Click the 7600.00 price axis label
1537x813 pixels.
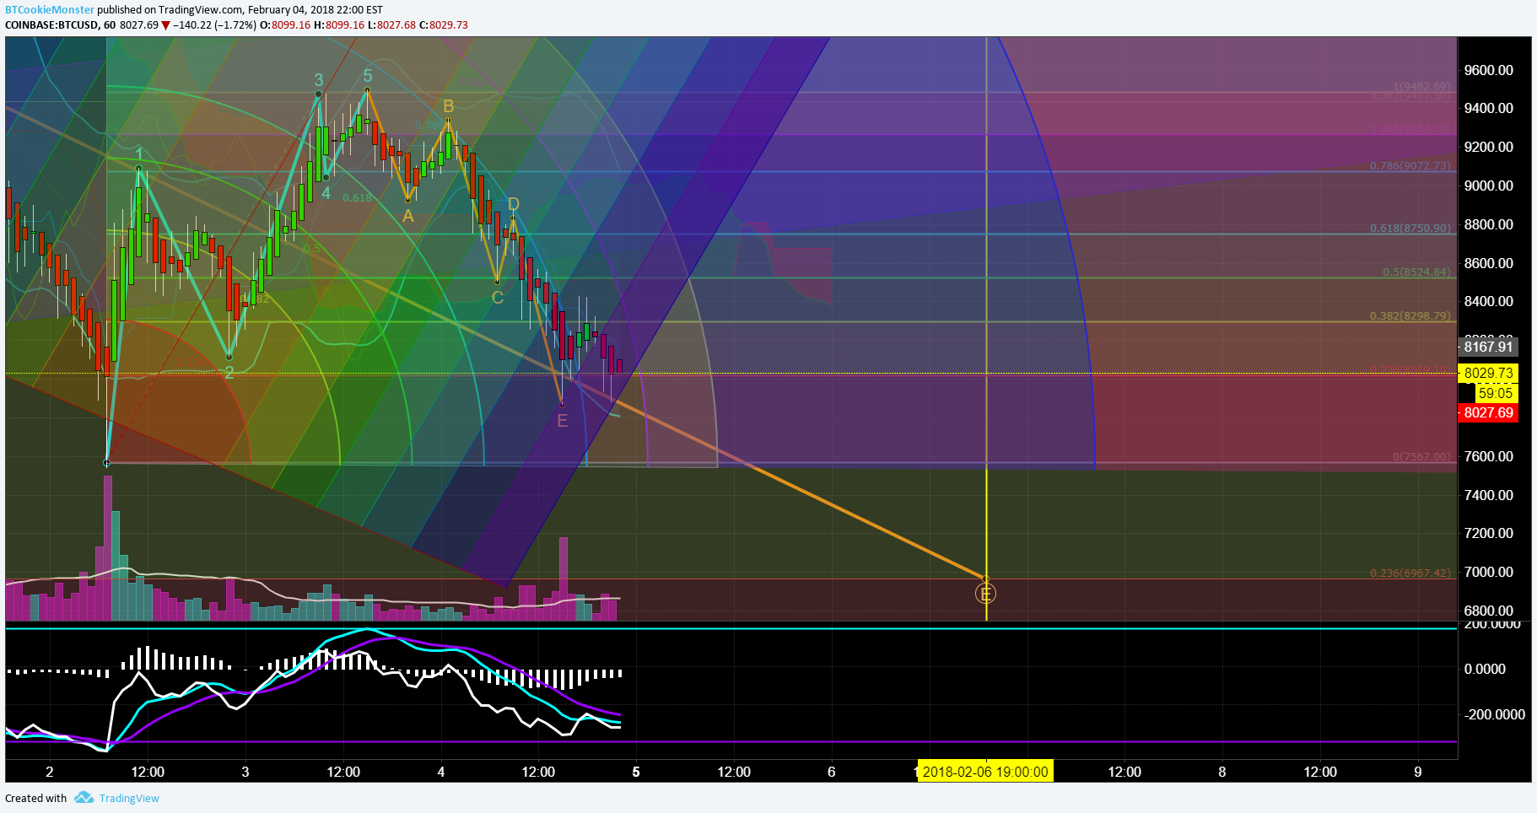pyautogui.click(x=1489, y=456)
